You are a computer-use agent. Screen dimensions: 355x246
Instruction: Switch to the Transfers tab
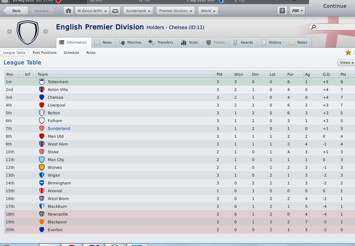[161, 42]
